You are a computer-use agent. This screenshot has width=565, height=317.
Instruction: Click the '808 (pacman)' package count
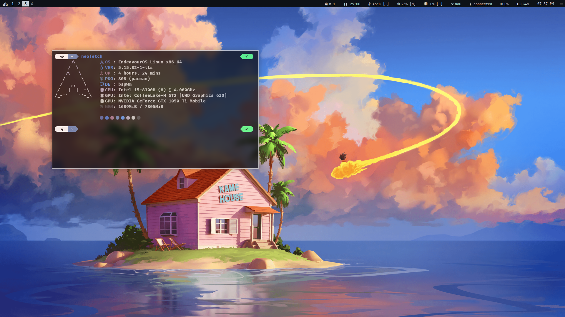134,79
